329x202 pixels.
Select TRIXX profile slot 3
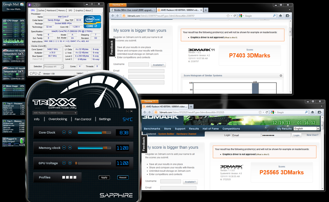pyautogui.click(x=71, y=177)
